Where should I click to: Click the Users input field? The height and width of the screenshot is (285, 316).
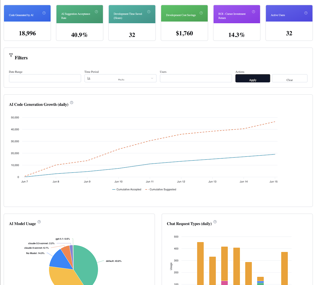(196, 78)
